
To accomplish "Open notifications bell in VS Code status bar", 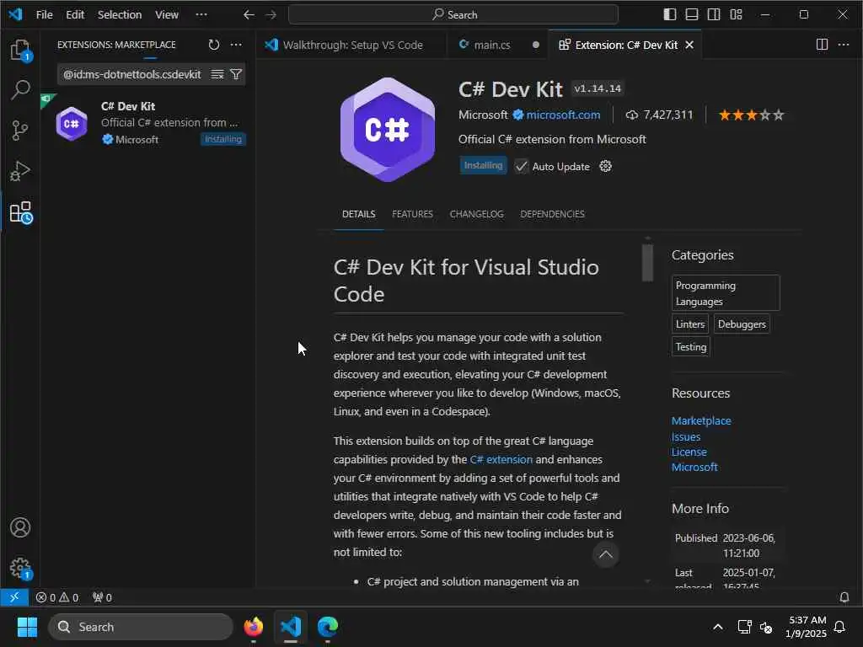I will pos(844,597).
